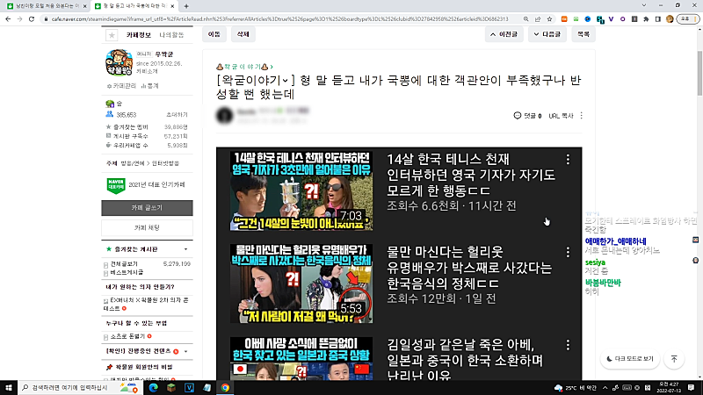Bookmark this page with star icon

549,19
